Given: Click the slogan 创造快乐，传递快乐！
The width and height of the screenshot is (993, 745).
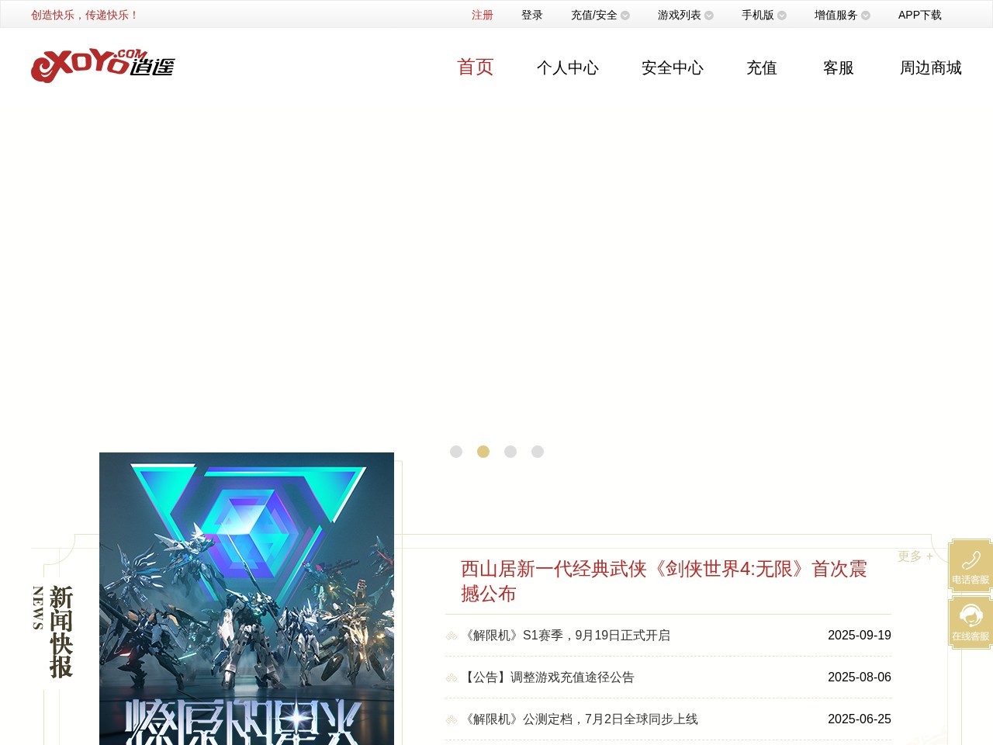Looking at the screenshot, I should point(85,15).
